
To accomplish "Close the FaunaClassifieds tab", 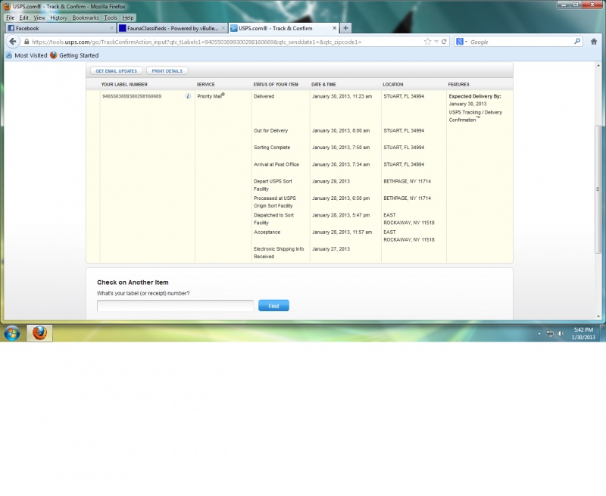I will 223,28.
